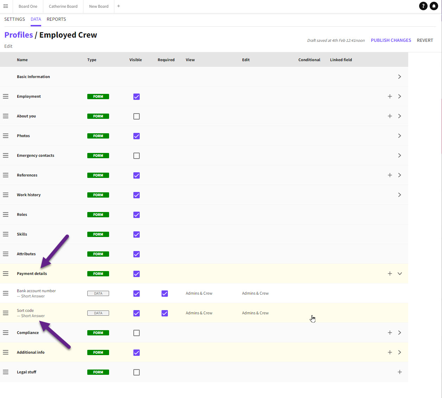
Task: Grab the drag handle for Photos row
Action: [6, 136]
